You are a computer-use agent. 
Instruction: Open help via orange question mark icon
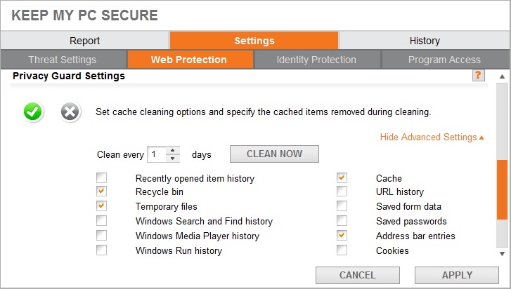(x=478, y=76)
